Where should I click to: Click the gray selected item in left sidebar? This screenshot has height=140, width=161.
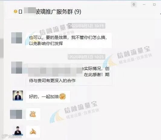pyautogui.click(x=2, y=48)
